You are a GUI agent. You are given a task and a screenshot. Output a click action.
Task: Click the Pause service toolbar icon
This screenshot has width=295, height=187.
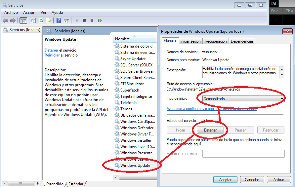[92, 20]
